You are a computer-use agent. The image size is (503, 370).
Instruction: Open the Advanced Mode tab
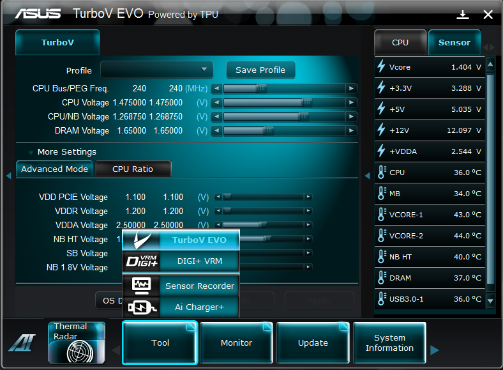coord(54,169)
